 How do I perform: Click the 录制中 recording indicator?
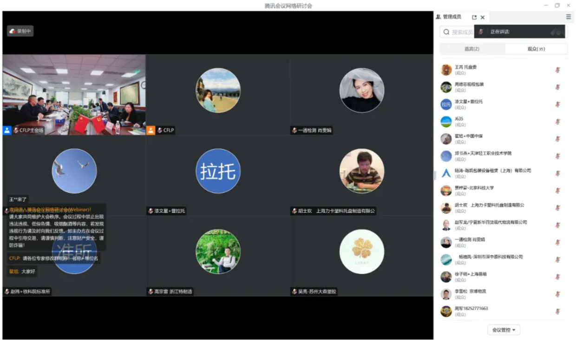20,31
